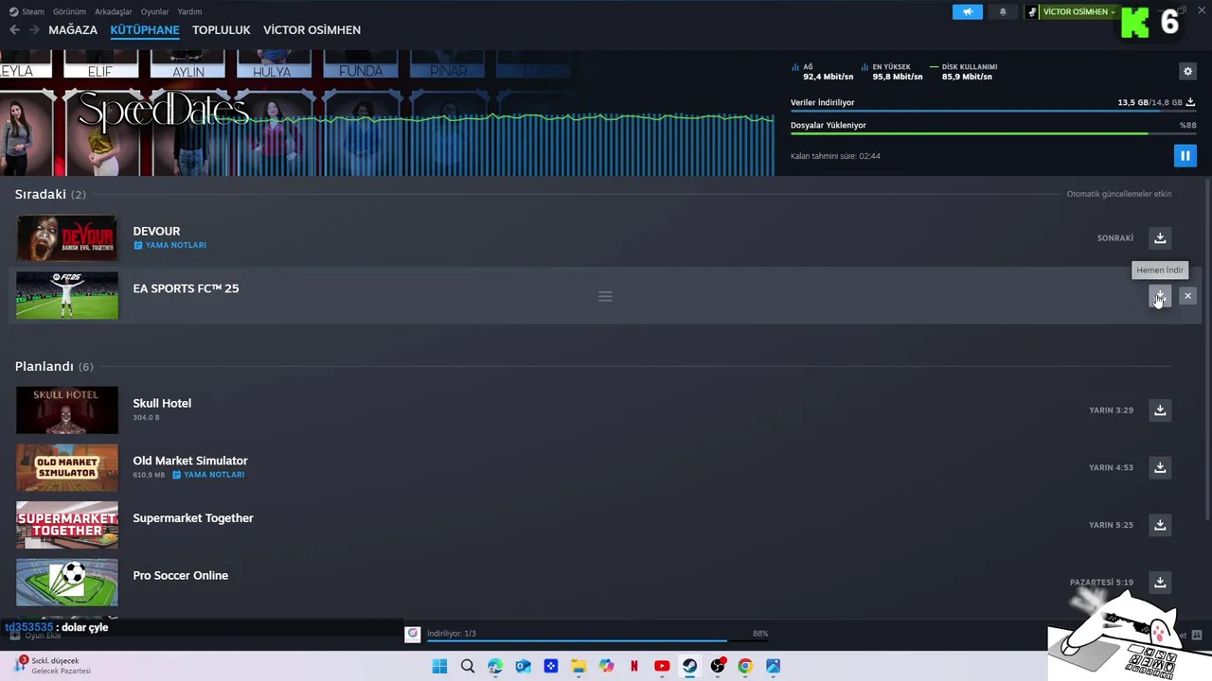Click YARIN 3:29 schedule time
This screenshot has width=1212, height=681.
coord(1111,410)
